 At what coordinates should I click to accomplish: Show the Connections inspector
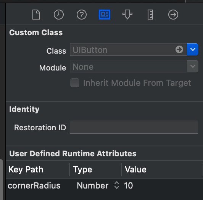tap(173, 15)
